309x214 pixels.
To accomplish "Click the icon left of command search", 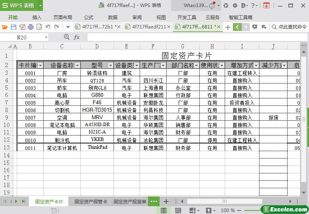I will coord(264,27).
